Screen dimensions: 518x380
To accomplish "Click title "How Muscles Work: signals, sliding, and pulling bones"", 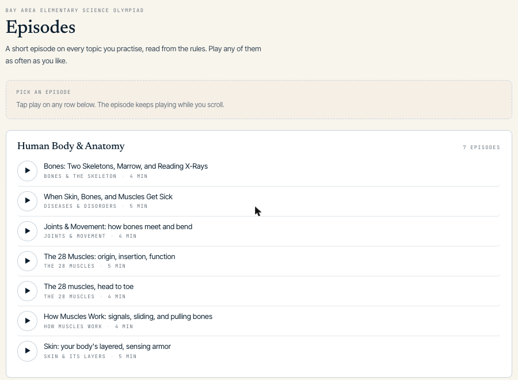I will coord(128,317).
